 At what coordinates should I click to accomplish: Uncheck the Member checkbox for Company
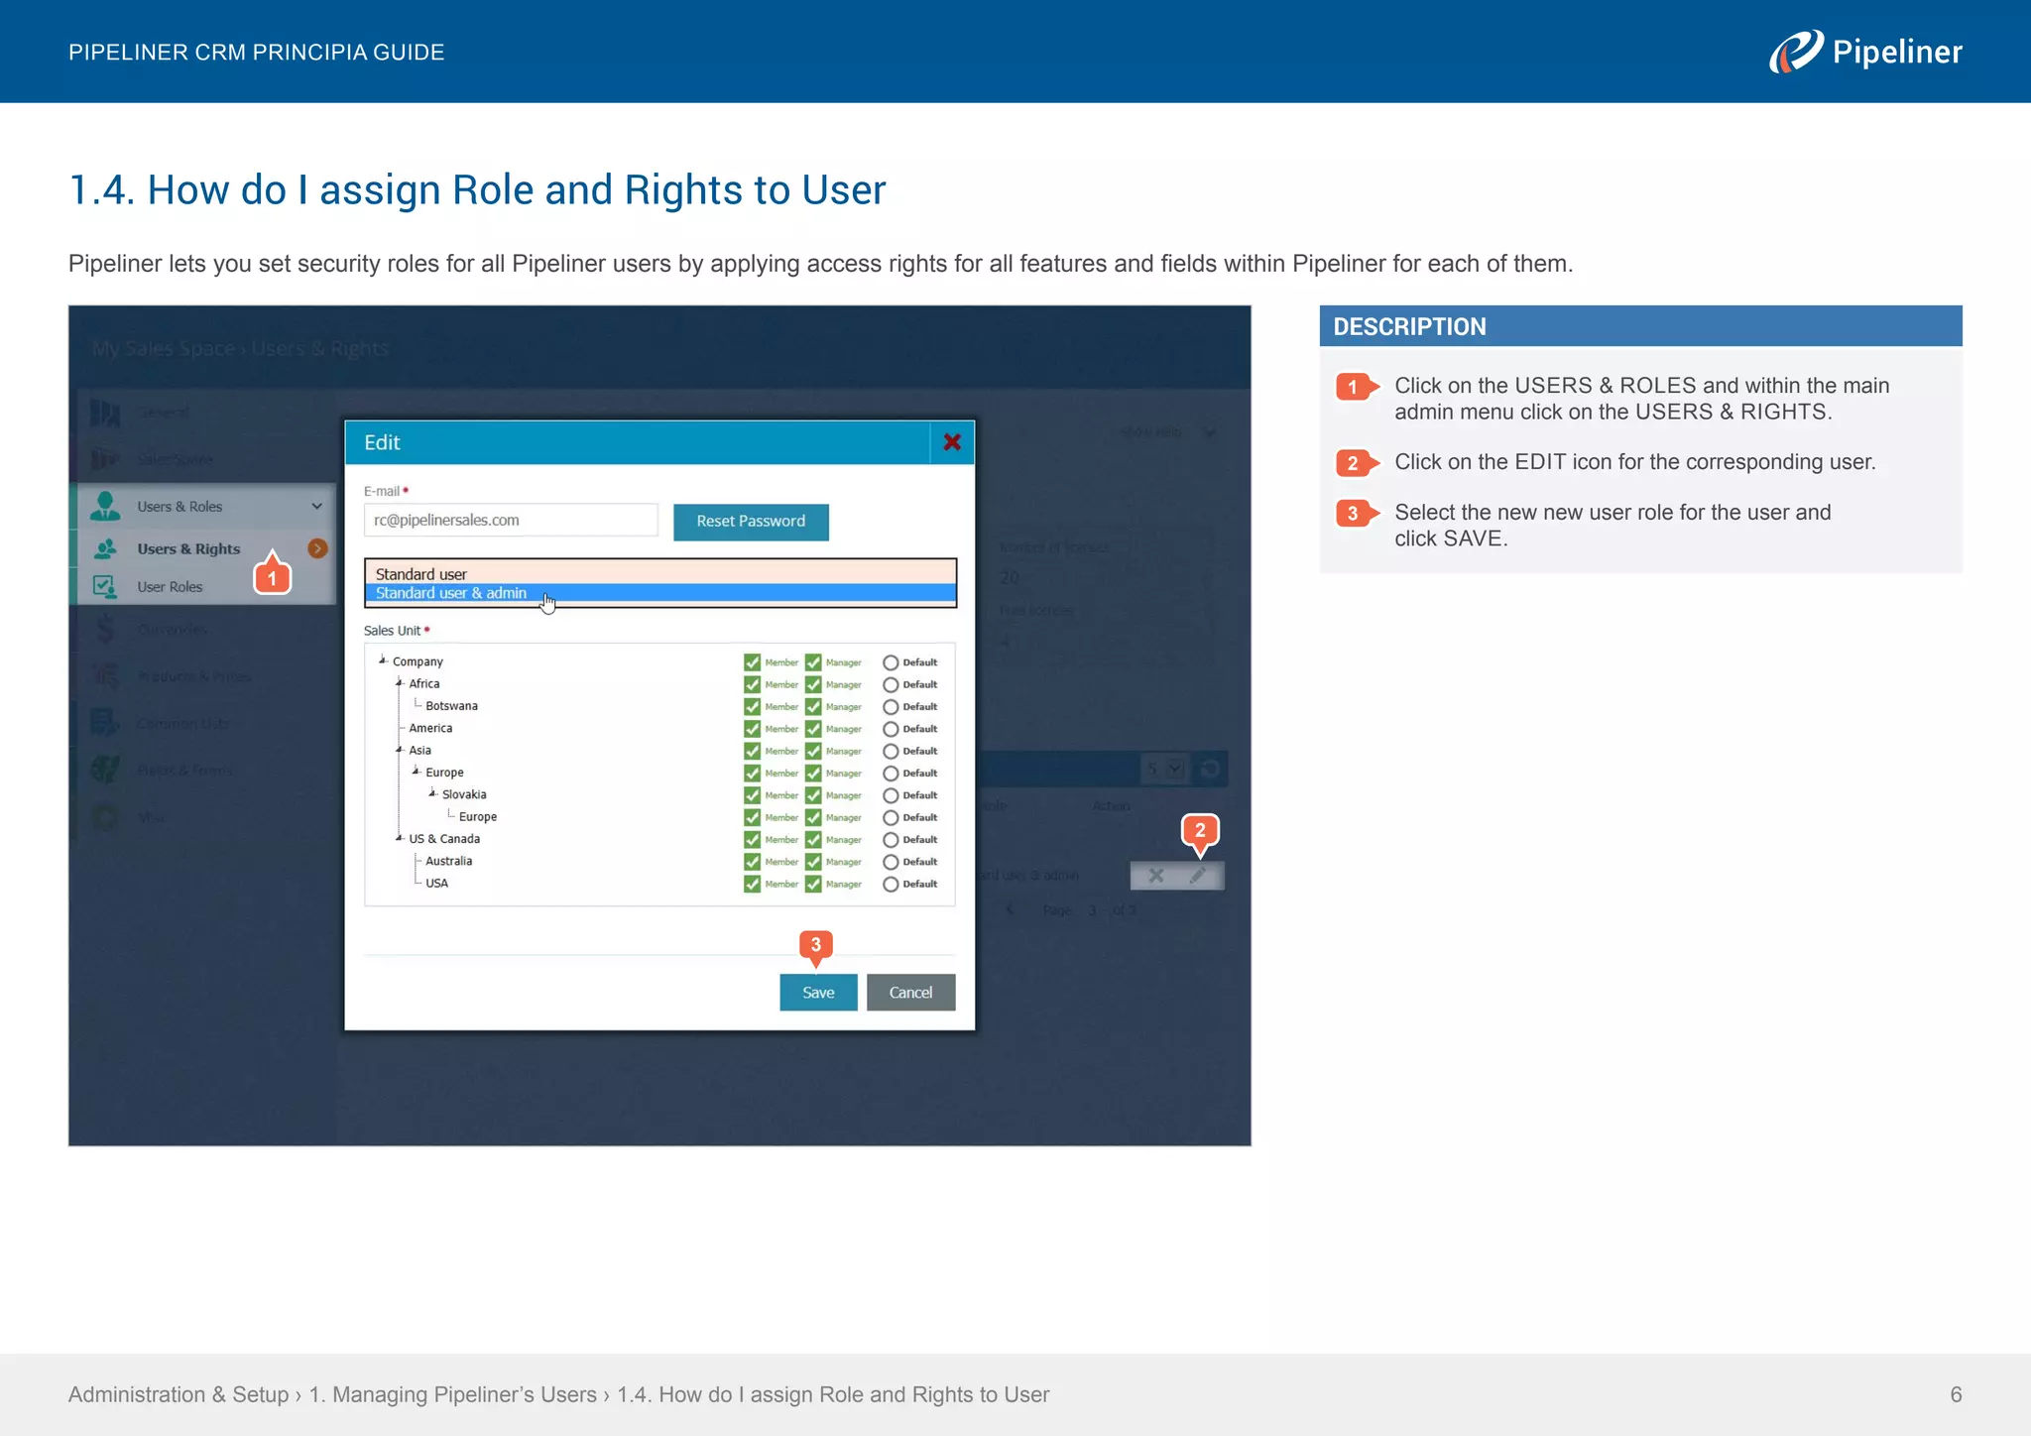pyautogui.click(x=752, y=662)
